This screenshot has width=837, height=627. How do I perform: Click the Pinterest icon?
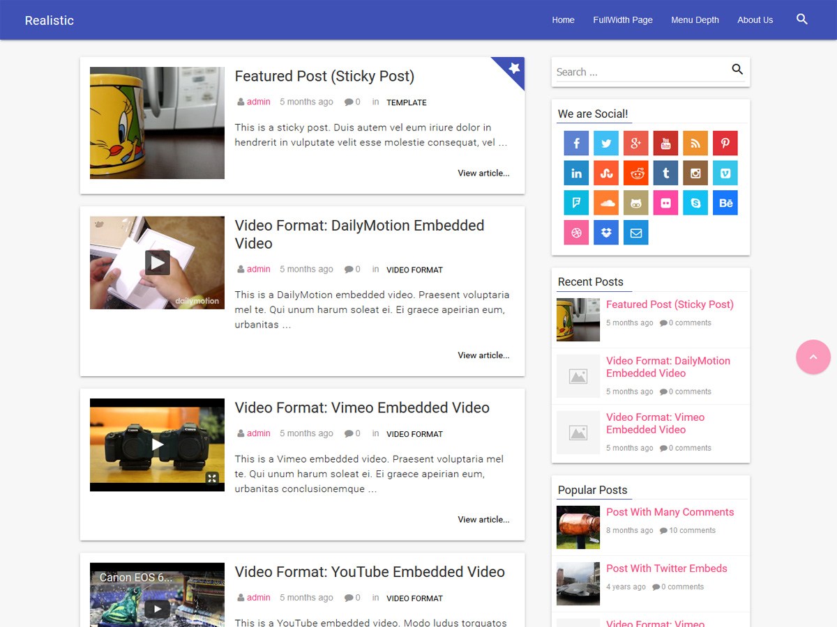coord(725,144)
